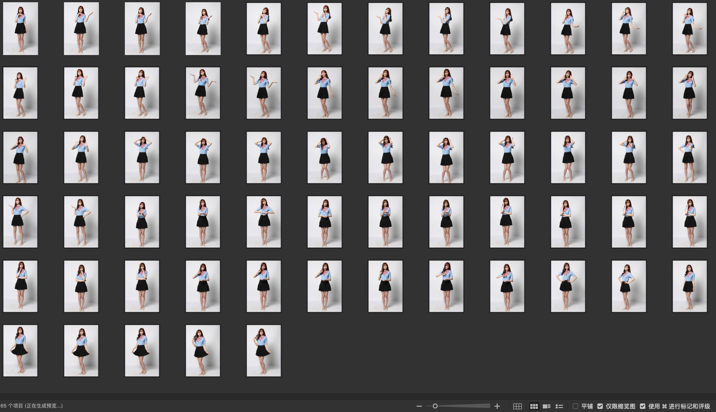The height and width of the screenshot is (412, 716).
Task: Uncheck the 仅限缩览图 option
Action: click(600, 406)
